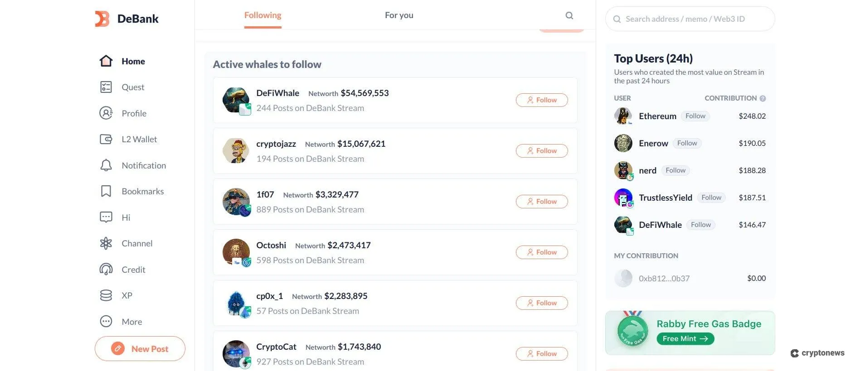Click the DeBank logo icon
860x371 pixels.
pos(102,19)
